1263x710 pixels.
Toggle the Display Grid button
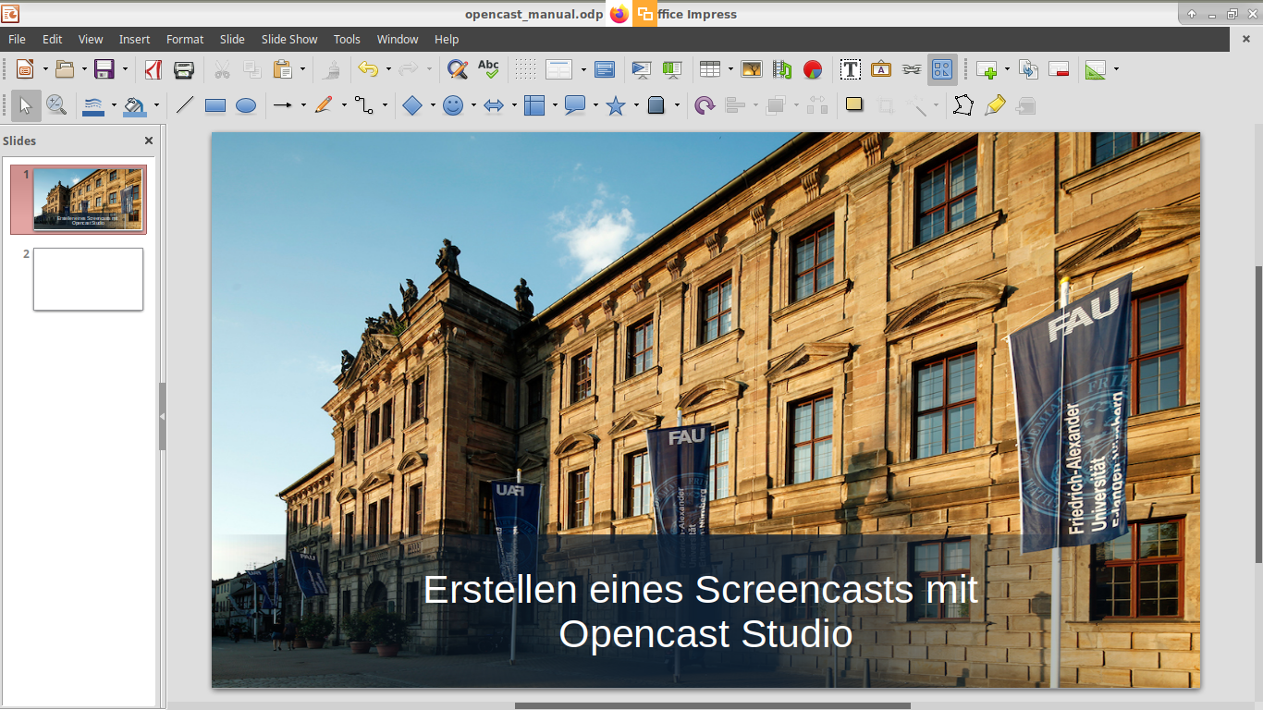tap(525, 69)
